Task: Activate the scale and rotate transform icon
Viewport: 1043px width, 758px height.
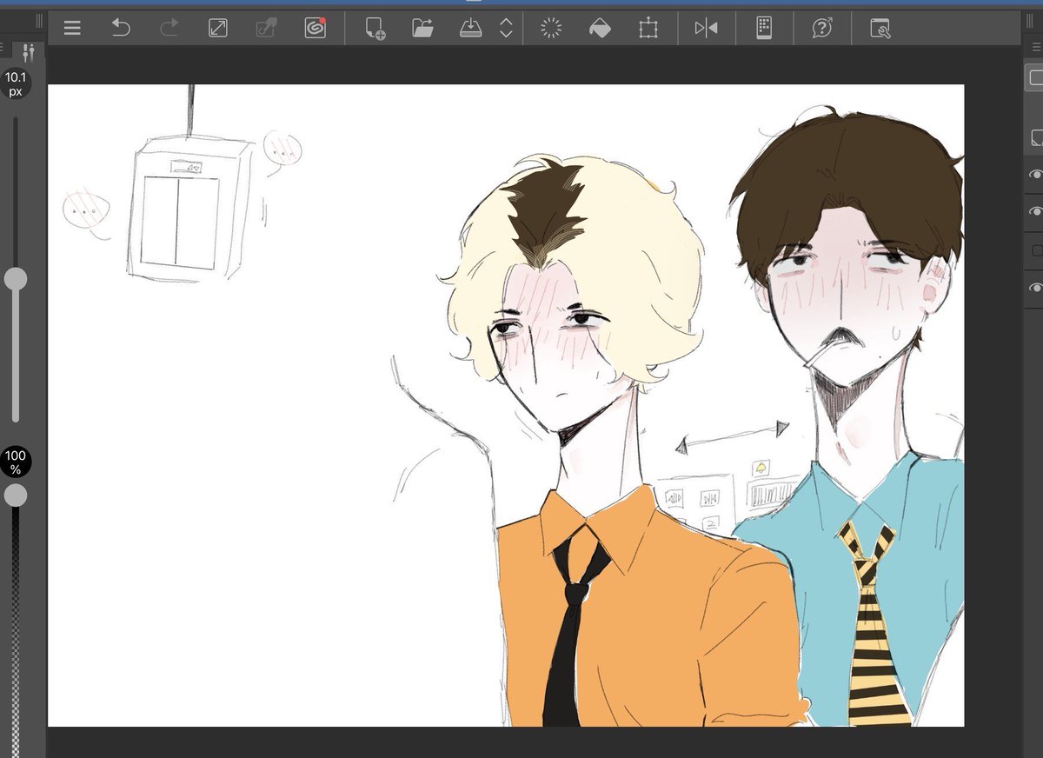Action: [647, 28]
